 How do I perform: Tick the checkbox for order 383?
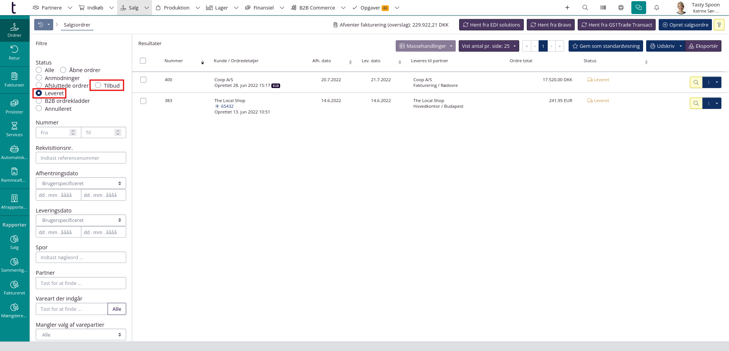pos(143,101)
